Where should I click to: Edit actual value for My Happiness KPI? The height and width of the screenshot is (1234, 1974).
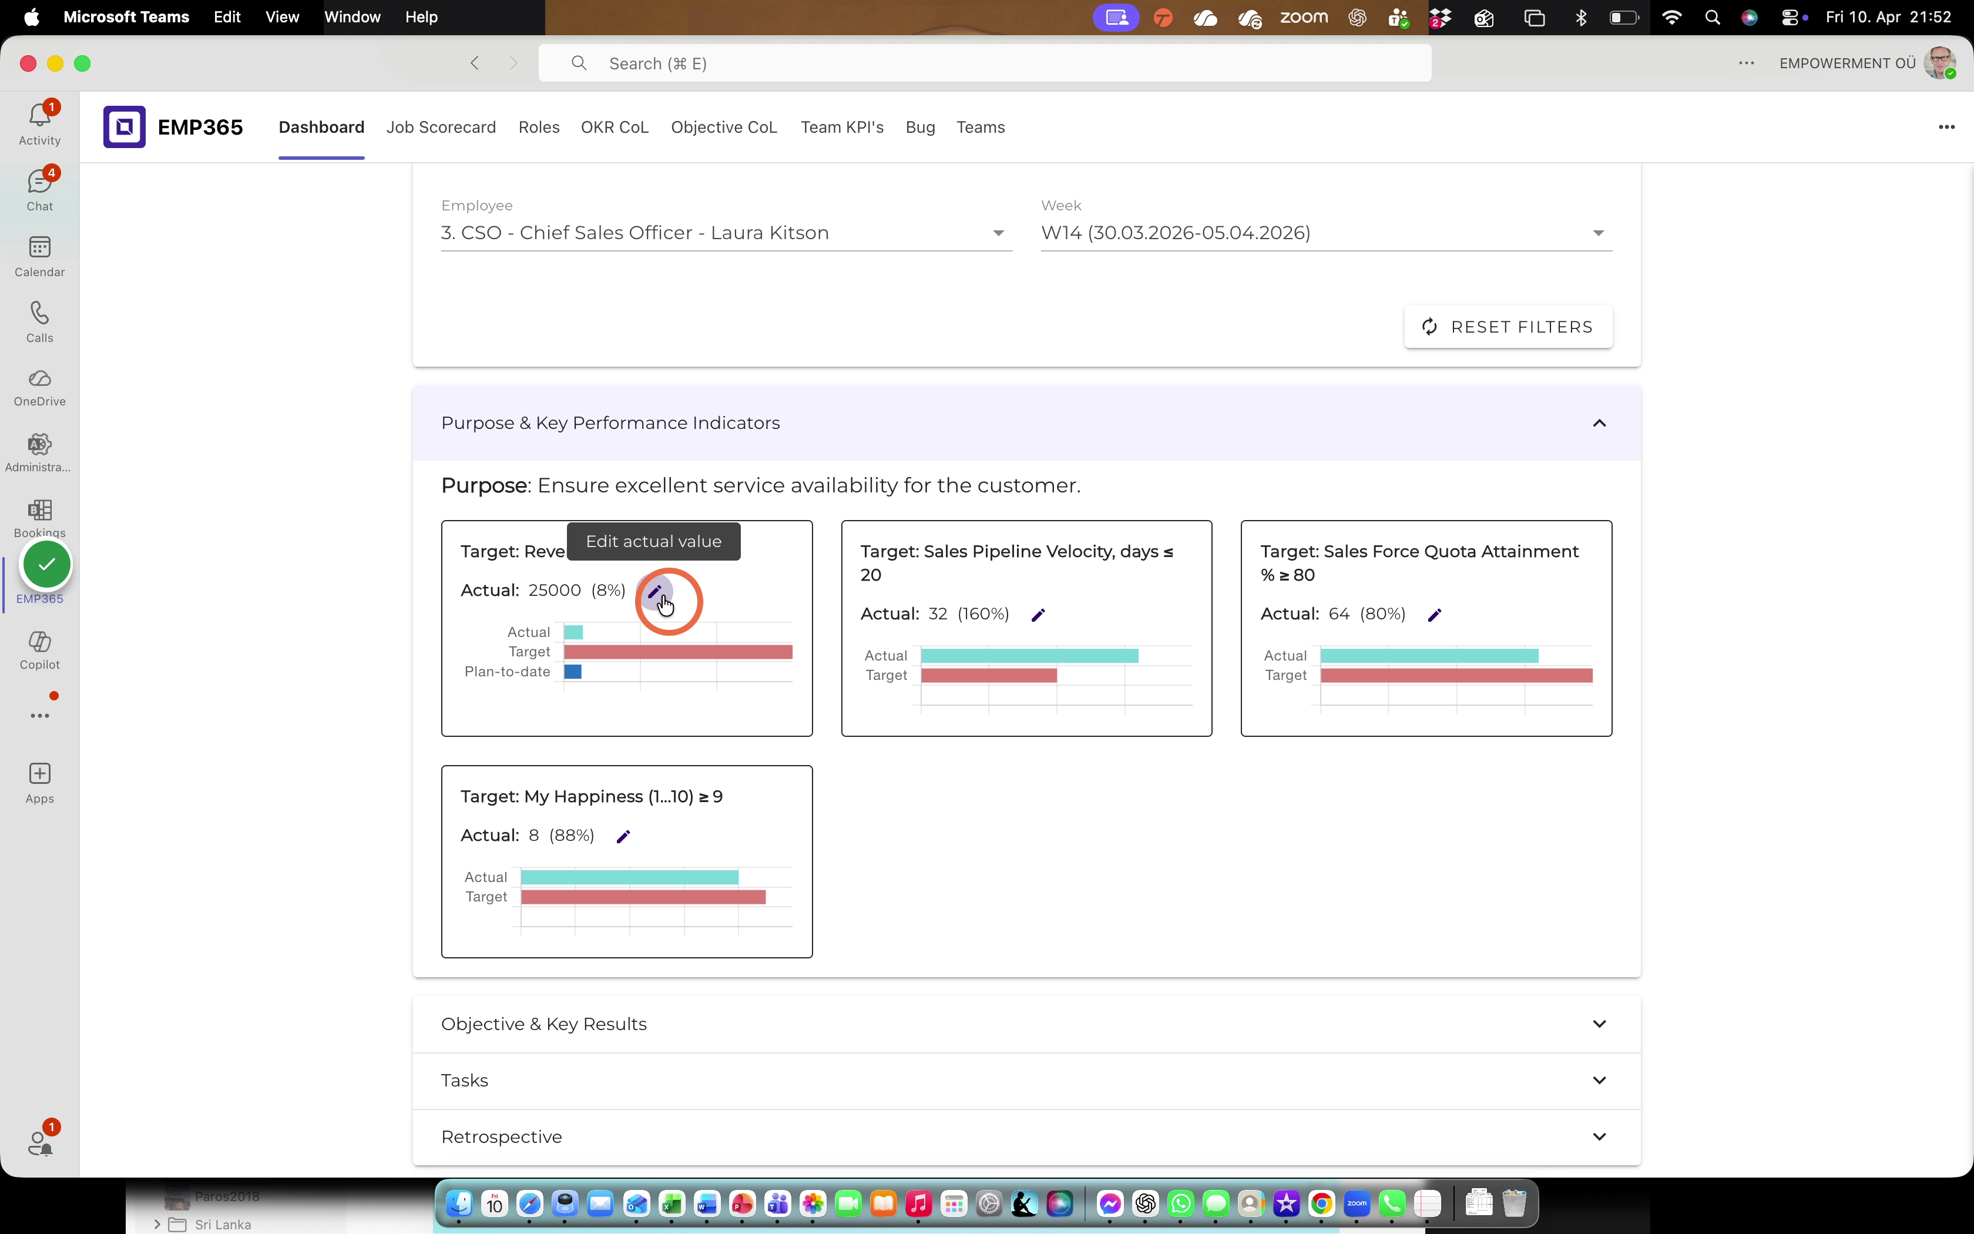point(623,837)
